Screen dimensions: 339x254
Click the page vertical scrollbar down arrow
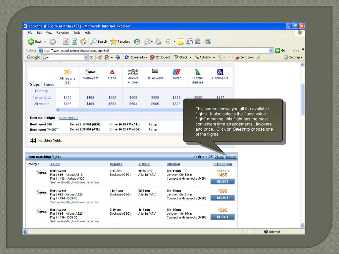pyautogui.click(x=302, y=225)
